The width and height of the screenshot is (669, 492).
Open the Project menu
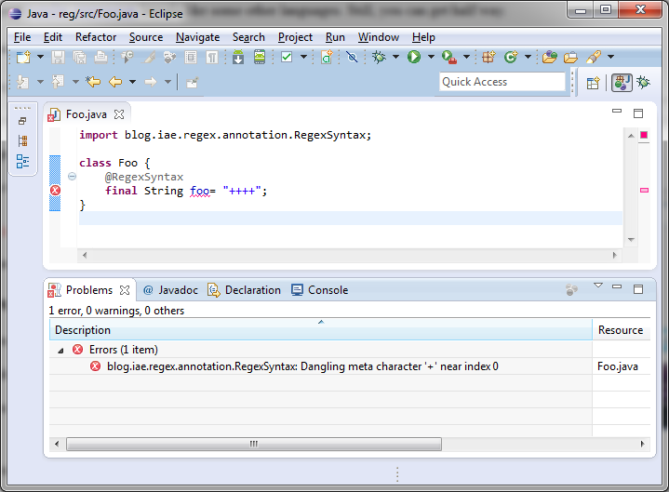[295, 37]
